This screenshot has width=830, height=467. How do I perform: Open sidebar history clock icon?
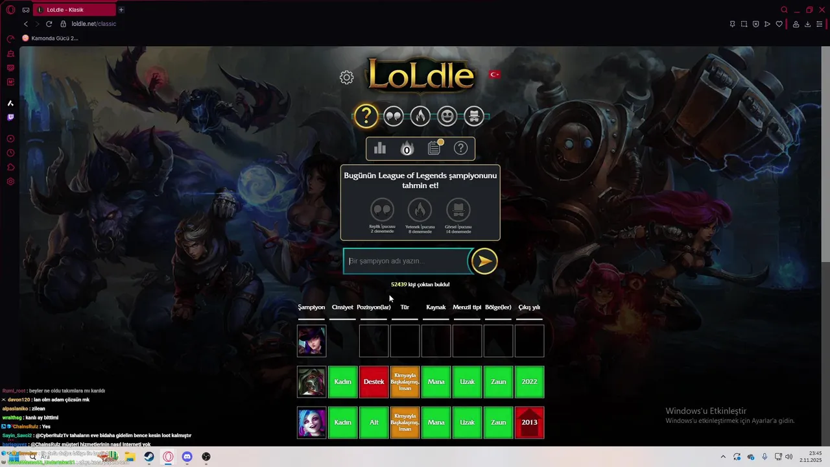click(10, 153)
